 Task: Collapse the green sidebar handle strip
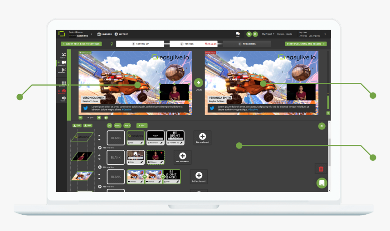point(69,85)
